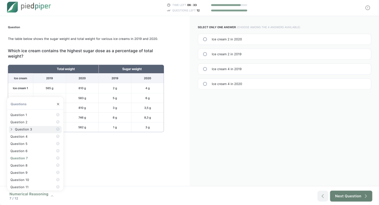Close the Questions list popup
This screenshot has height=205, width=379.
[x=58, y=104]
